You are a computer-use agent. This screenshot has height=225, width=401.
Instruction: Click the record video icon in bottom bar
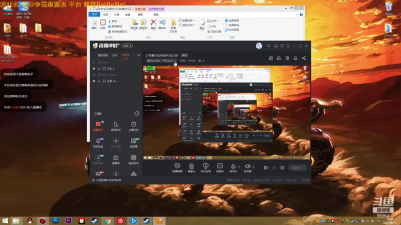point(266,167)
